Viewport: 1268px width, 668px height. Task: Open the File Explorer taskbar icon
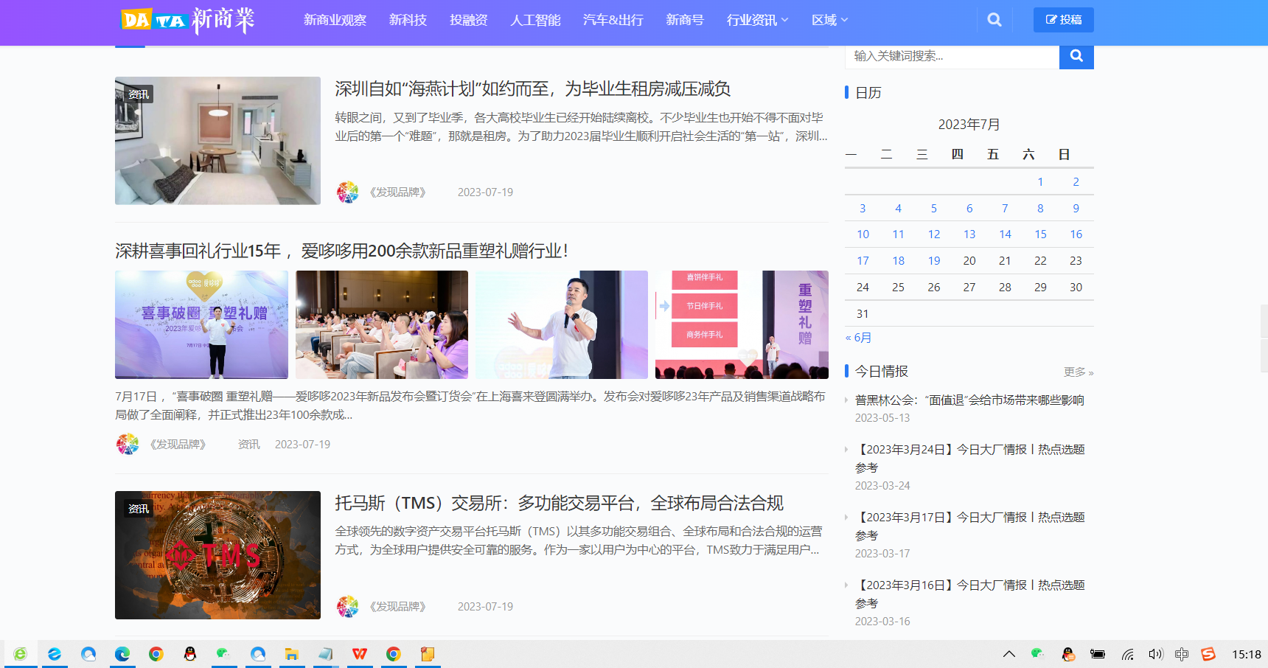pyautogui.click(x=292, y=654)
